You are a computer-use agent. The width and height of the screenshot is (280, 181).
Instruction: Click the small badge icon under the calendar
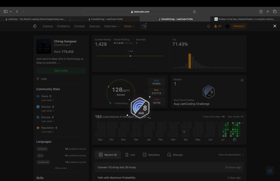tap(235, 140)
